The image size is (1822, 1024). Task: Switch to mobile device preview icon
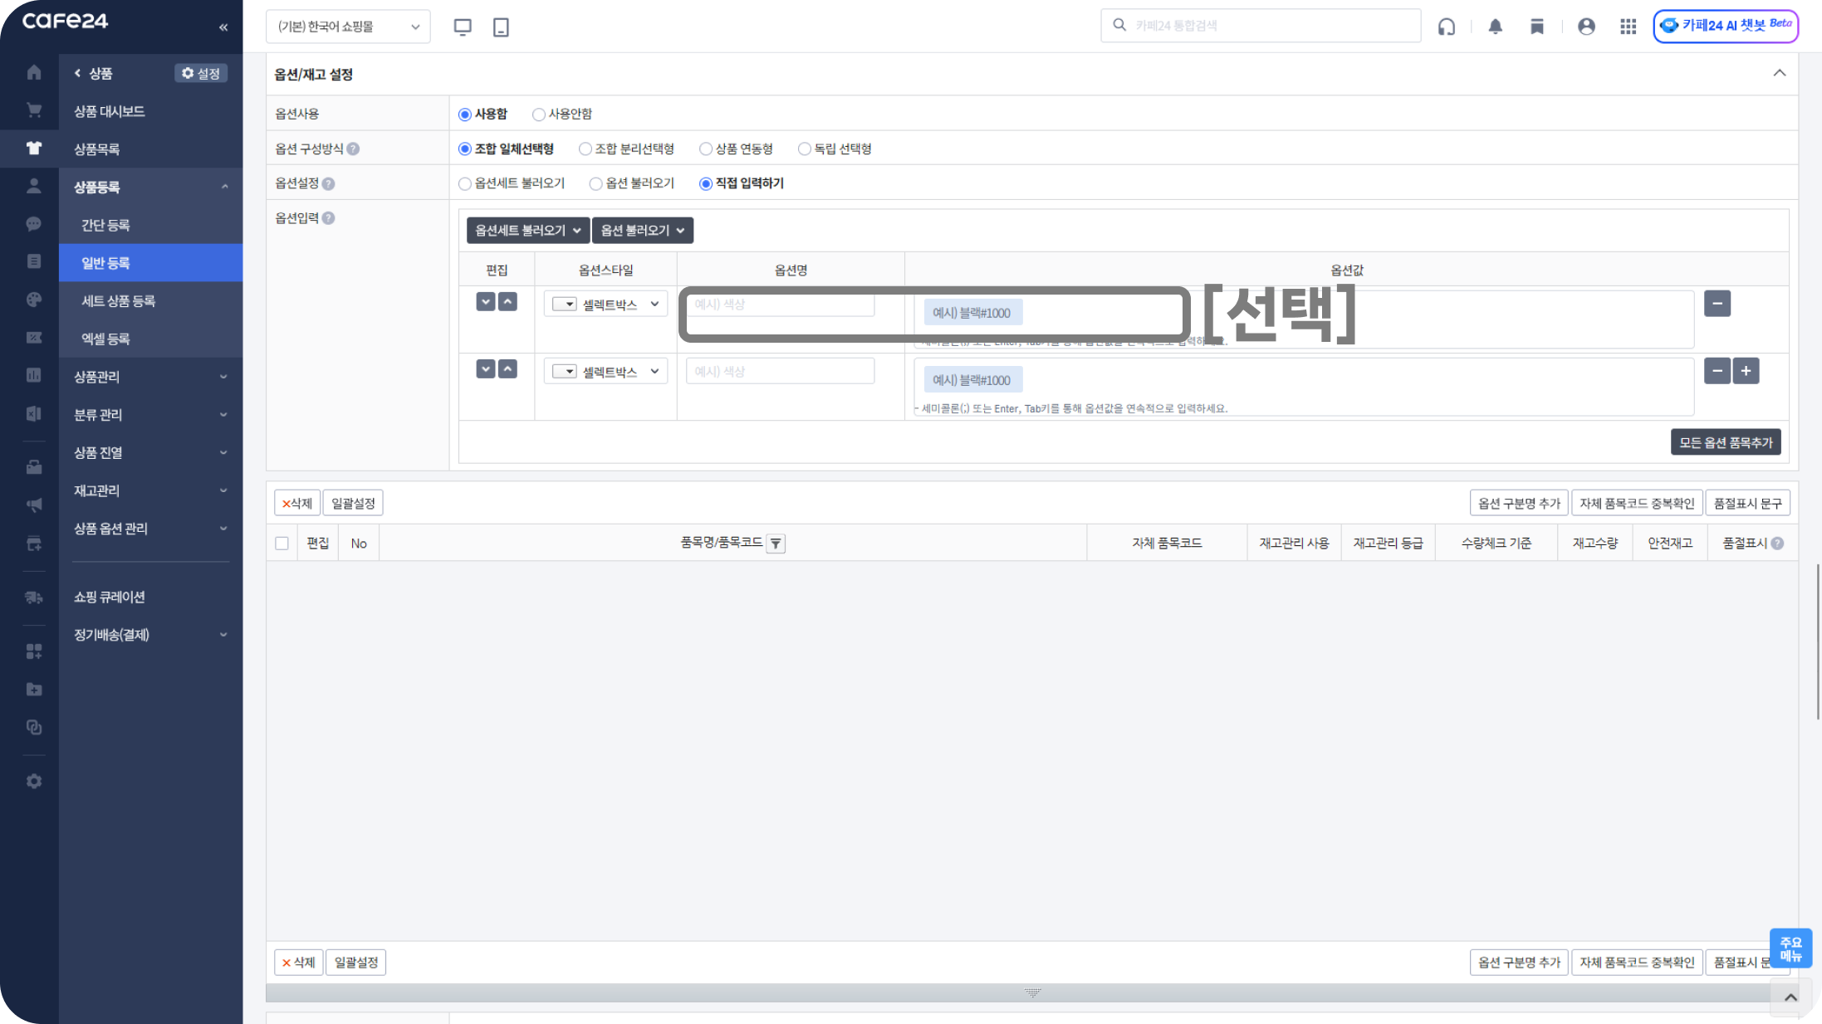[x=501, y=27]
